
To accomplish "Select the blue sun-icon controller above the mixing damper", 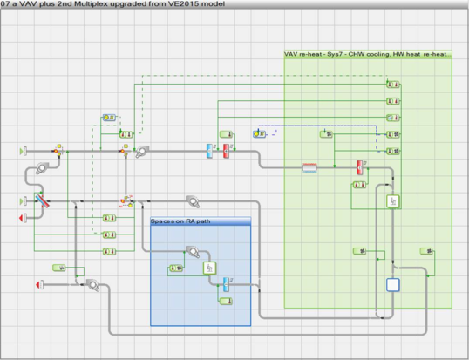I will 109,118.
